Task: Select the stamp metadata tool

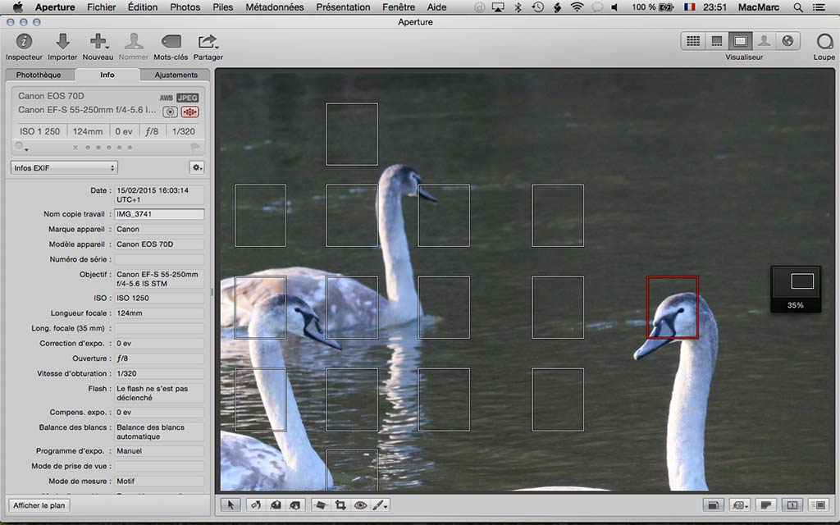Action: click(x=294, y=504)
